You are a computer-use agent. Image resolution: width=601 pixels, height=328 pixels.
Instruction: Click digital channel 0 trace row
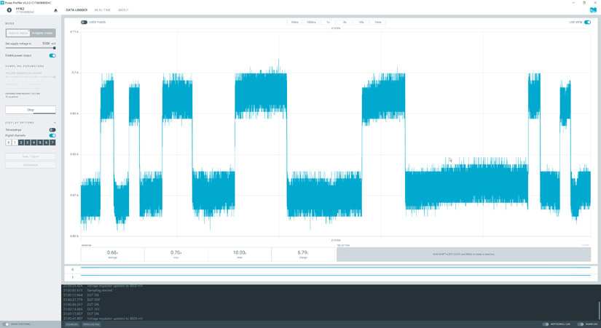click(x=335, y=268)
